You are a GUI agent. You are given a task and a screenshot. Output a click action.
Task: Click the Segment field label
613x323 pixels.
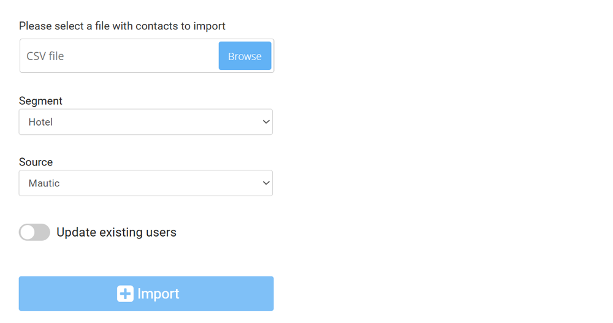point(40,101)
